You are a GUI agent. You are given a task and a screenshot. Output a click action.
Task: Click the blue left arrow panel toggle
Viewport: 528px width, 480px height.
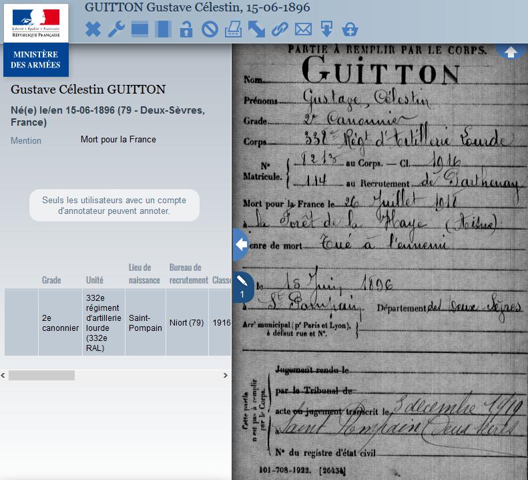tap(241, 244)
